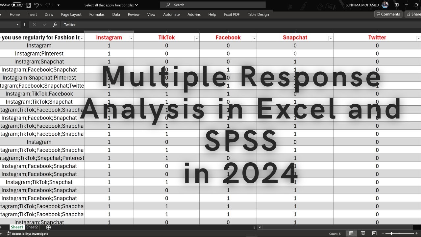Open the TikTok column filter dropdown
421x237 pixels.
click(197, 38)
